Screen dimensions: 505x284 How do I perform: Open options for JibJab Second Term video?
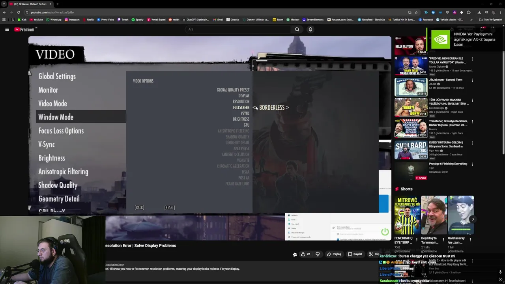(472, 80)
